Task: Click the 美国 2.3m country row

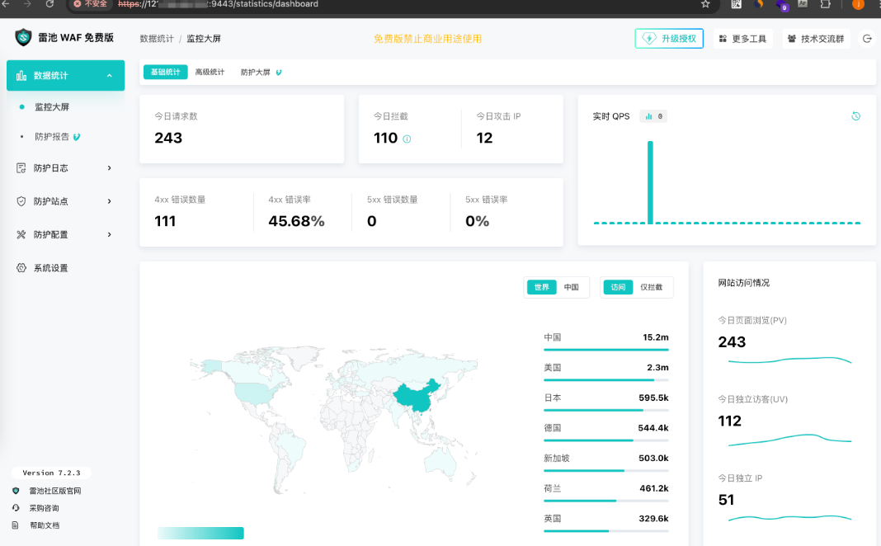Action: point(606,372)
